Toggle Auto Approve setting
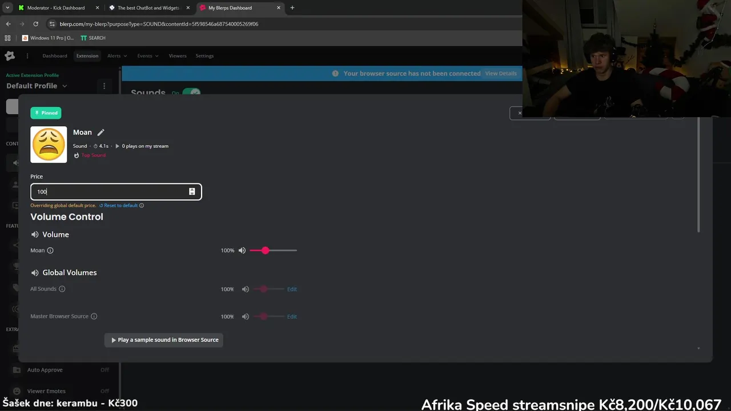Viewport: 731px width, 411px height. click(105, 370)
